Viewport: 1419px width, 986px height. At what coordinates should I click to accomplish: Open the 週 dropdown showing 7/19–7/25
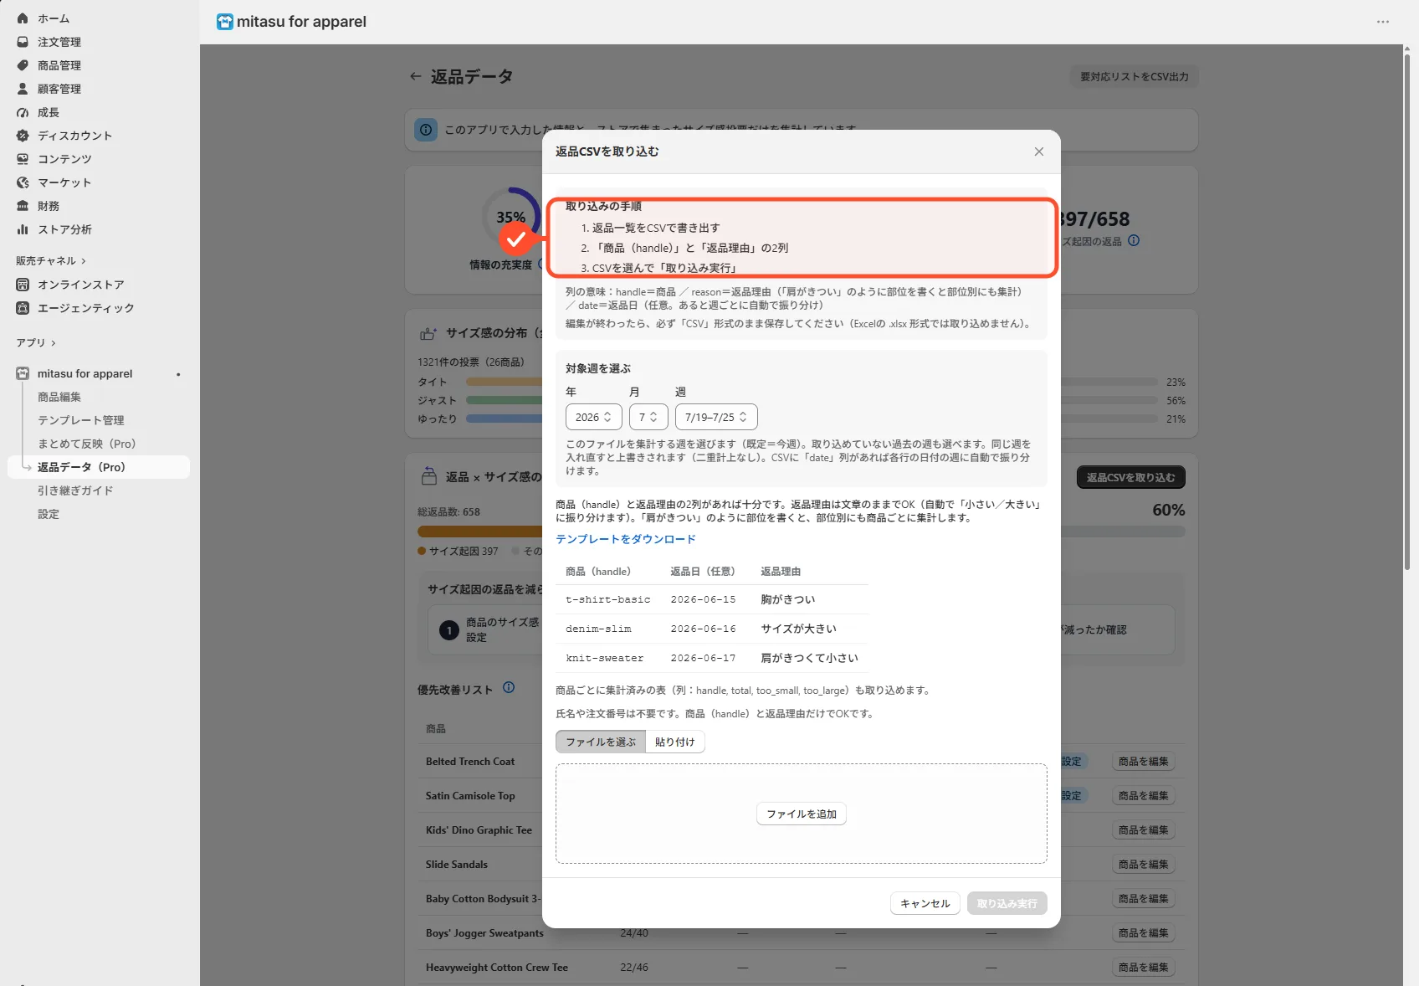pos(716,417)
